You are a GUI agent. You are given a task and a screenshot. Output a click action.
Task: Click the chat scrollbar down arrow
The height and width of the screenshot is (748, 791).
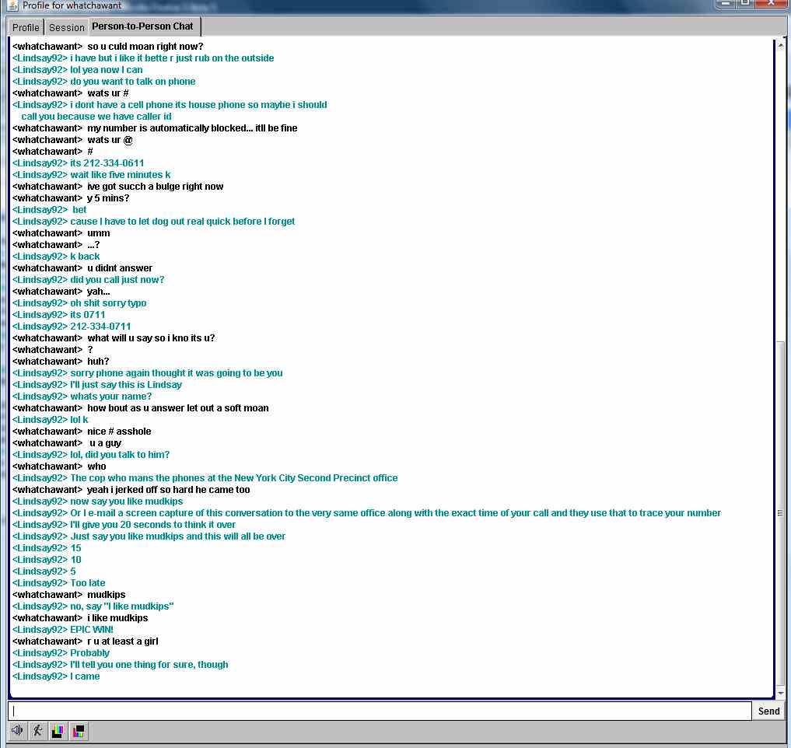pos(780,692)
